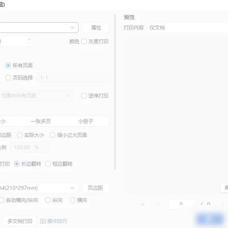This screenshot has width=228, height=228.
Task: Click the 多文档打印 button
Action: (x=20, y=221)
